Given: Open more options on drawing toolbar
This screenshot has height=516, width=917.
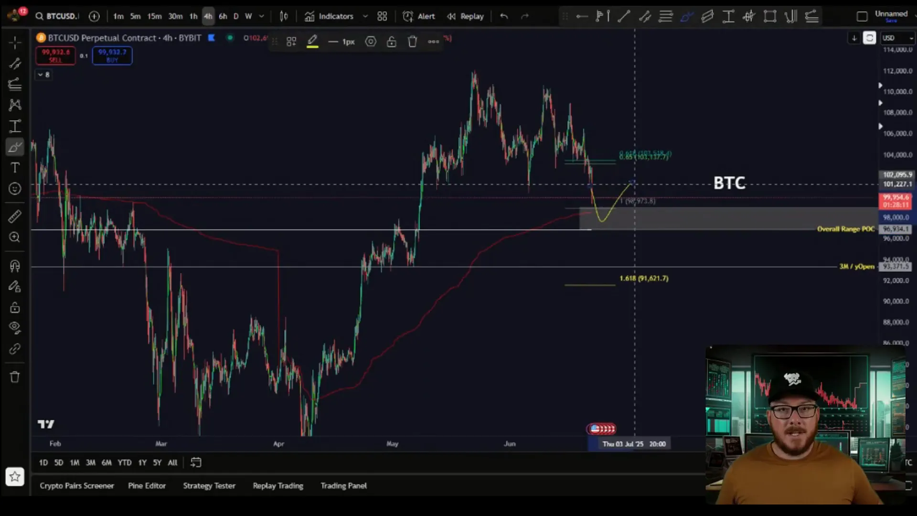Looking at the screenshot, I should 433,42.
